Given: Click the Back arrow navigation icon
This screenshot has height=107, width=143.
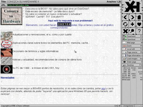Looking at the screenshot, I should click(x=125, y=17).
